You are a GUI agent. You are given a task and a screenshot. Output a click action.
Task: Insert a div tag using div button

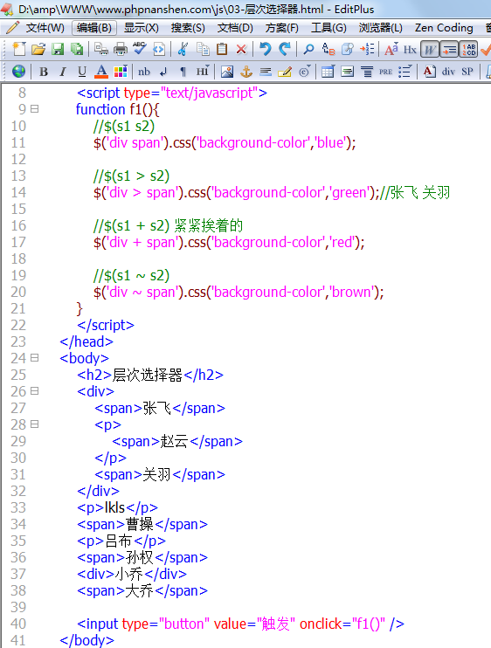[x=448, y=72]
